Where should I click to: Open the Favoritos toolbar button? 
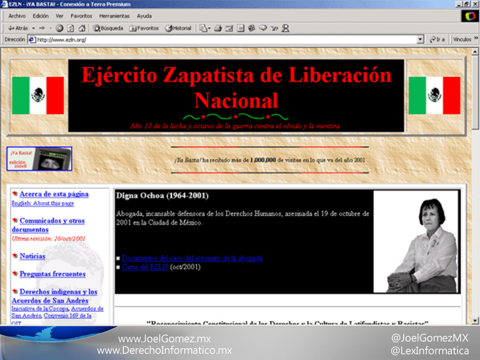click(144, 28)
